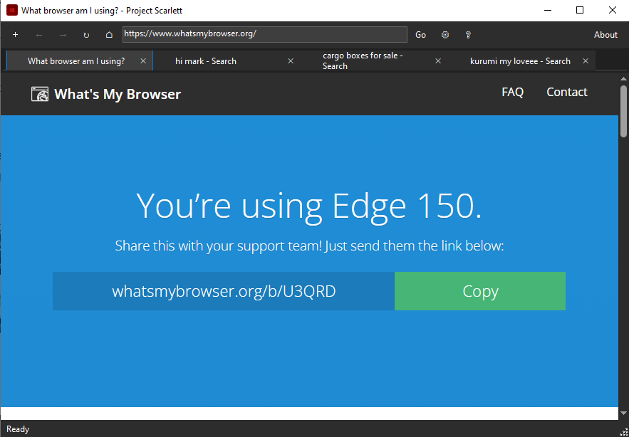The width and height of the screenshot is (629, 437).
Task: Go forward with the right arrow
Action: coord(63,35)
